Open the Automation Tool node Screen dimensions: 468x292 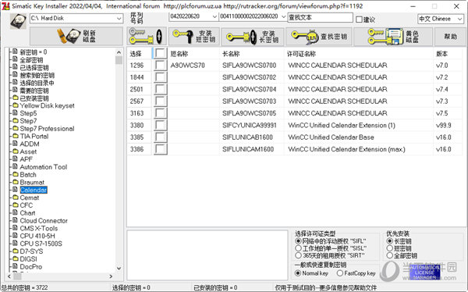(43, 167)
